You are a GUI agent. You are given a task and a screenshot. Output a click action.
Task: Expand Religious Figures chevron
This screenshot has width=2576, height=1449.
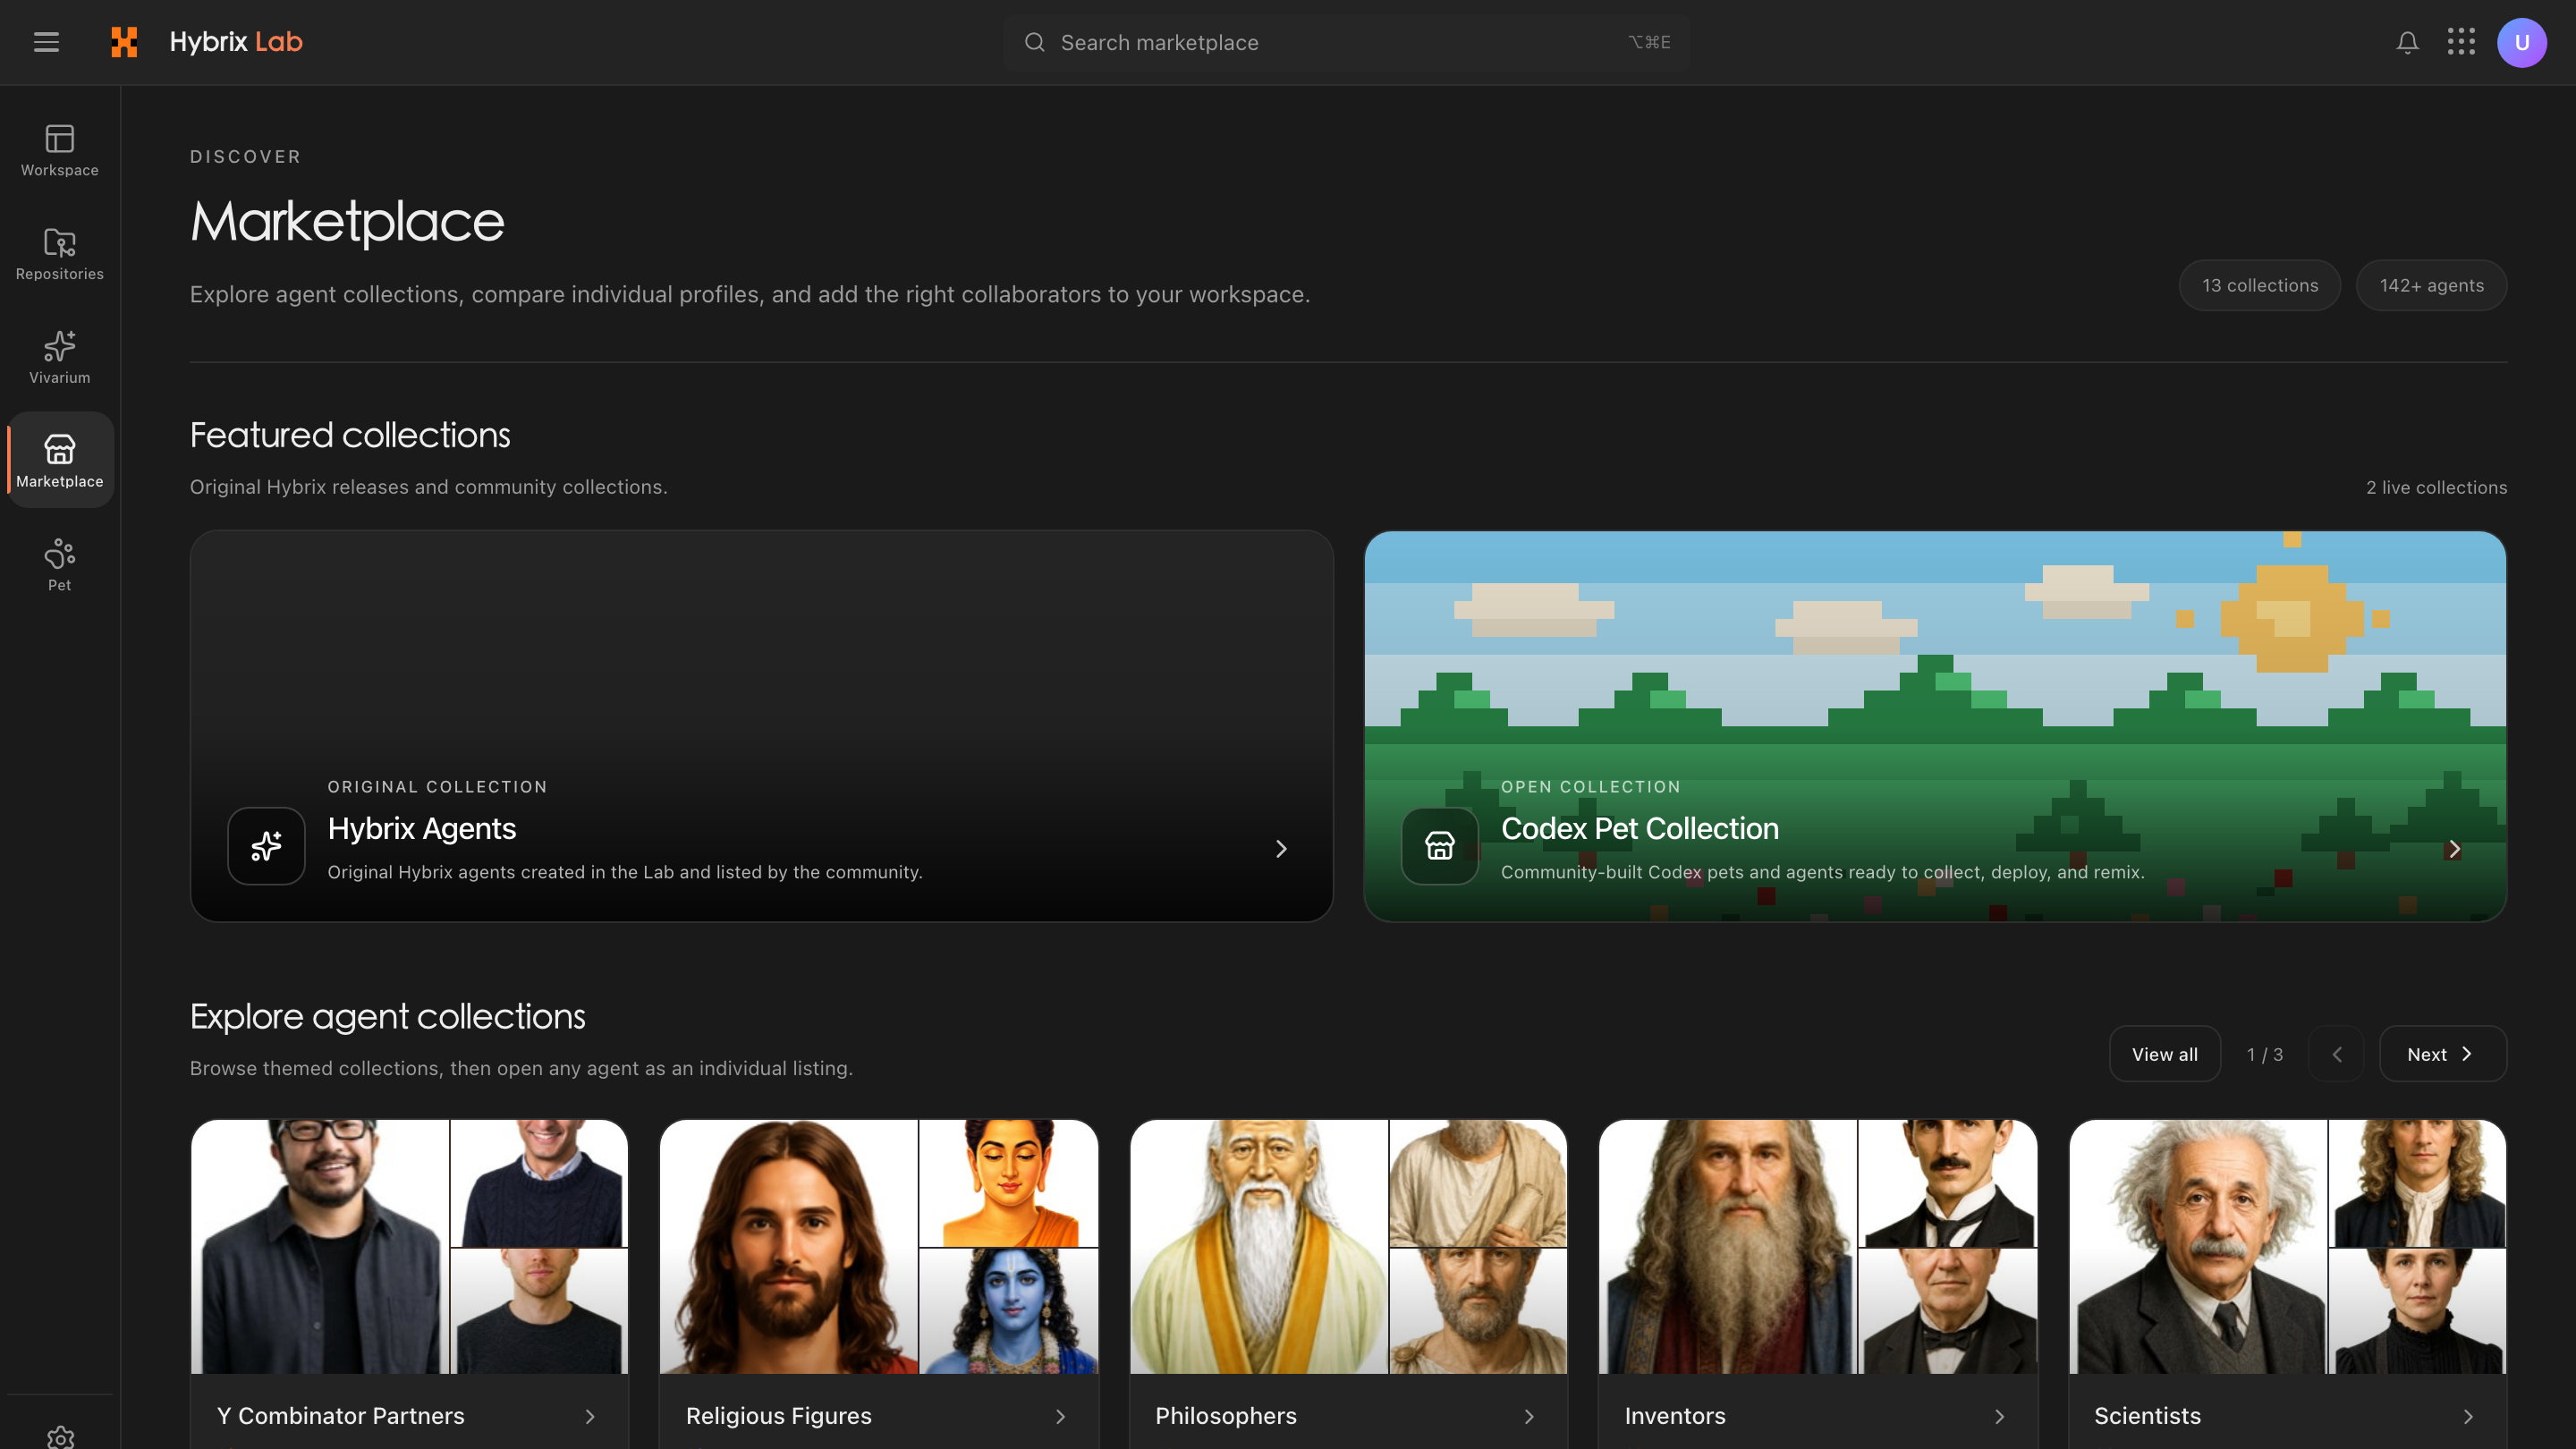(x=1060, y=1416)
